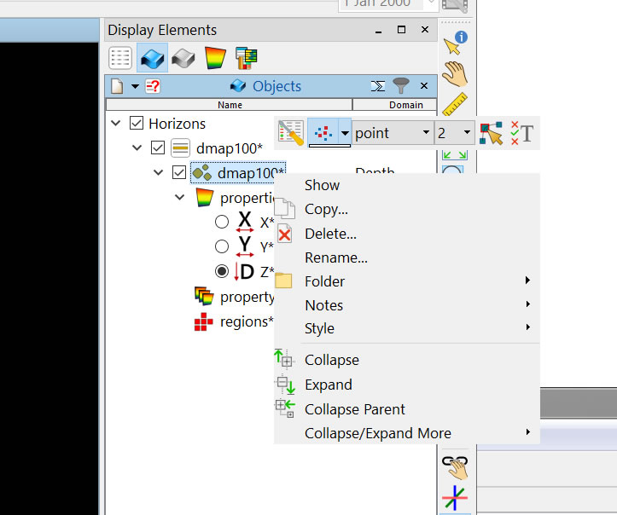Screen dimensions: 617x515
Task: Select the ruler measure tool
Action: (456, 104)
